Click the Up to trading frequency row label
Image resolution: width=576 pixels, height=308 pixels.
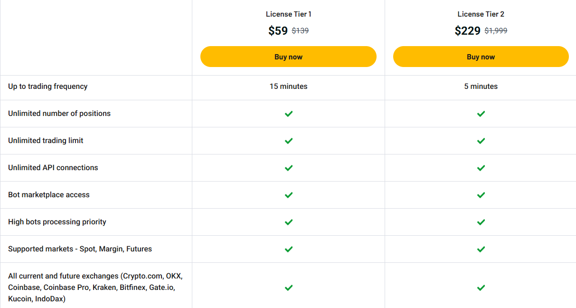click(x=47, y=86)
